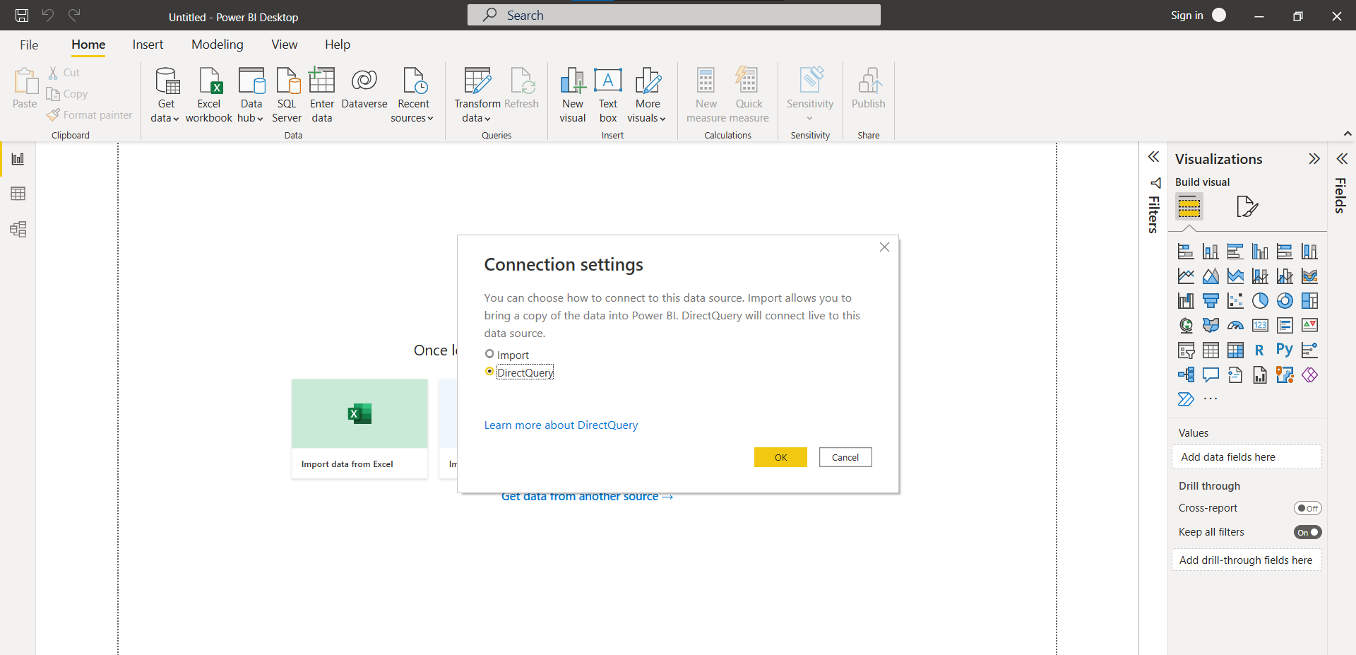Select the Area chart visual
The height and width of the screenshot is (655, 1356).
pyautogui.click(x=1211, y=276)
